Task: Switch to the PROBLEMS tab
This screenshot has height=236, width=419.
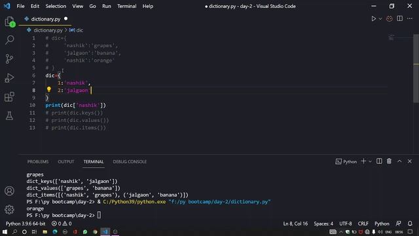Action: tap(38, 162)
